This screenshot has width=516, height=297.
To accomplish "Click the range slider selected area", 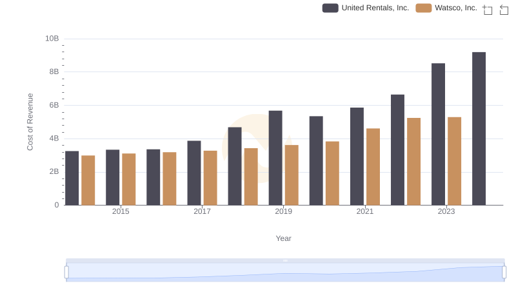I will (285, 273).
